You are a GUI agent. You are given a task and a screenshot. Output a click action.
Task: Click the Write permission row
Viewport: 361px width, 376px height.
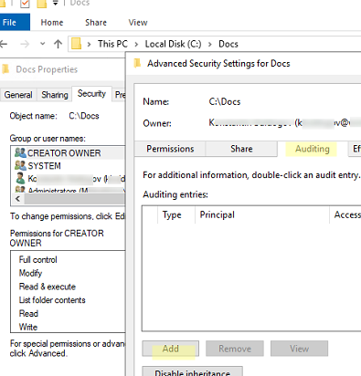28,327
